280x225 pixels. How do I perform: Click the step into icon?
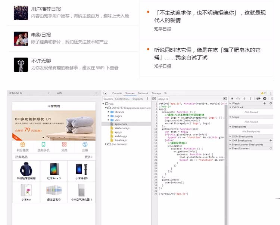(x=244, y=98)
